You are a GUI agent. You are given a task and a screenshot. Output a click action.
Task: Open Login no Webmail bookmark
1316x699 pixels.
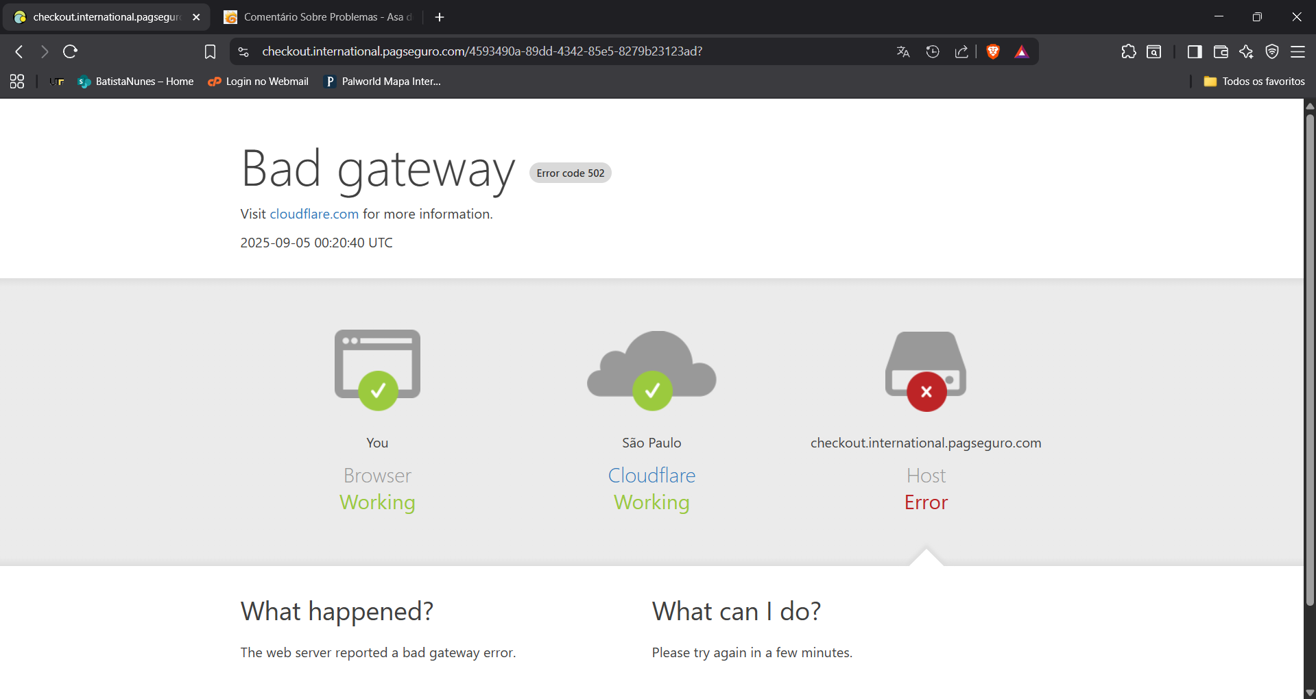tap(258, 82)
